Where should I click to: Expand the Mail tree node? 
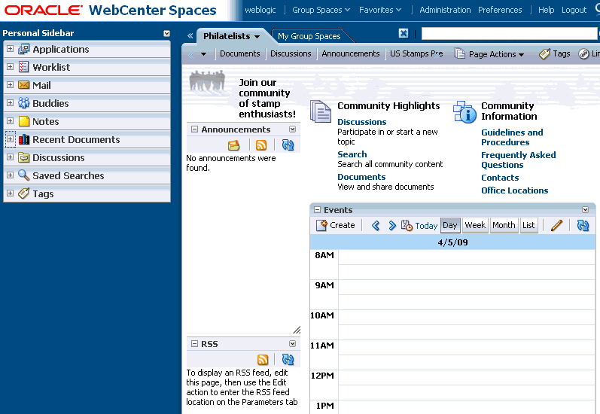(x=11, y=84)
